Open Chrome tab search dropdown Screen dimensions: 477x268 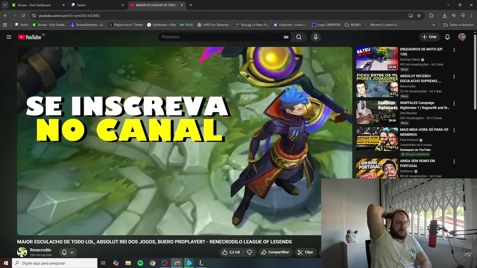(5, 5)
